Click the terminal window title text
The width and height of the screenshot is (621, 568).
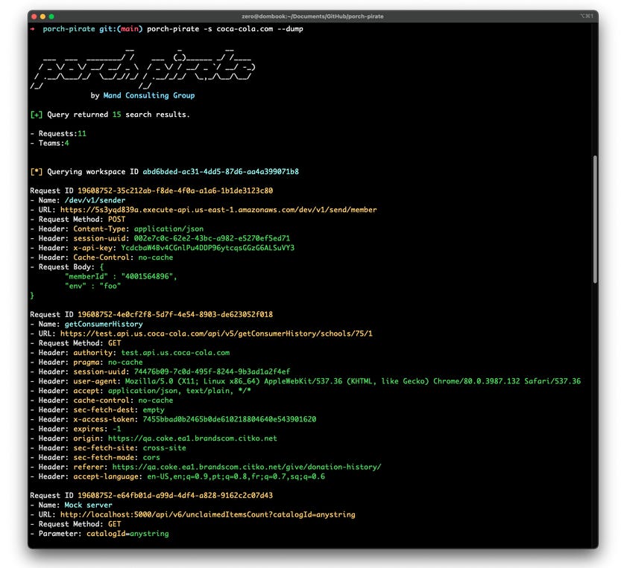point(312,16)
